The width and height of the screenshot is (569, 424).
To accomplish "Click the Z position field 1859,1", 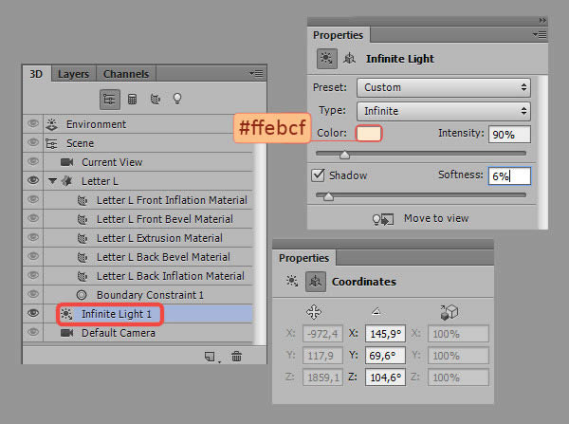I will tap(322, 378).
